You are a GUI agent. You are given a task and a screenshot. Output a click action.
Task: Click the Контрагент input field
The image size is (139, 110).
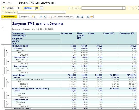tap(102, 8)
